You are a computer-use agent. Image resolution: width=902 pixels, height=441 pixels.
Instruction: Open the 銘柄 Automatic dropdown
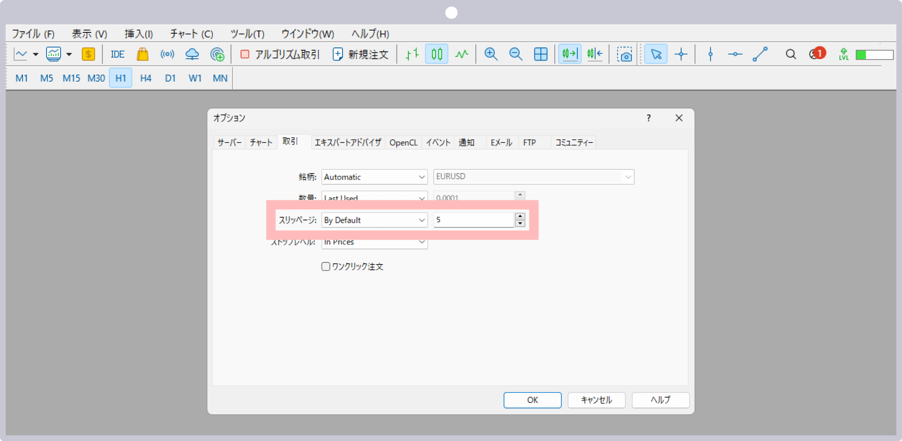(x=374, y=177)
